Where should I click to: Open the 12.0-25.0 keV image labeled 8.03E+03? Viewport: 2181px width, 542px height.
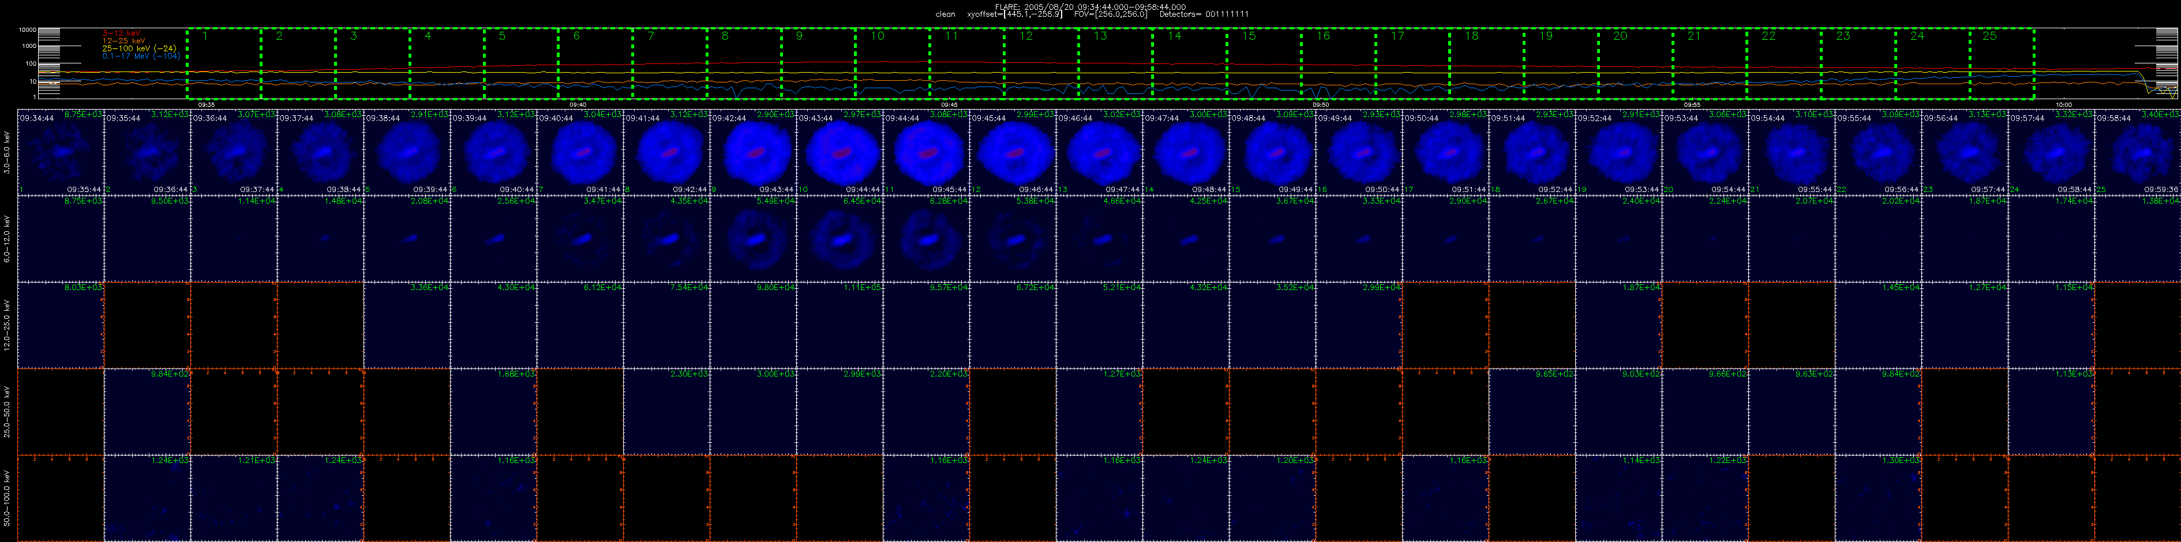60,326
